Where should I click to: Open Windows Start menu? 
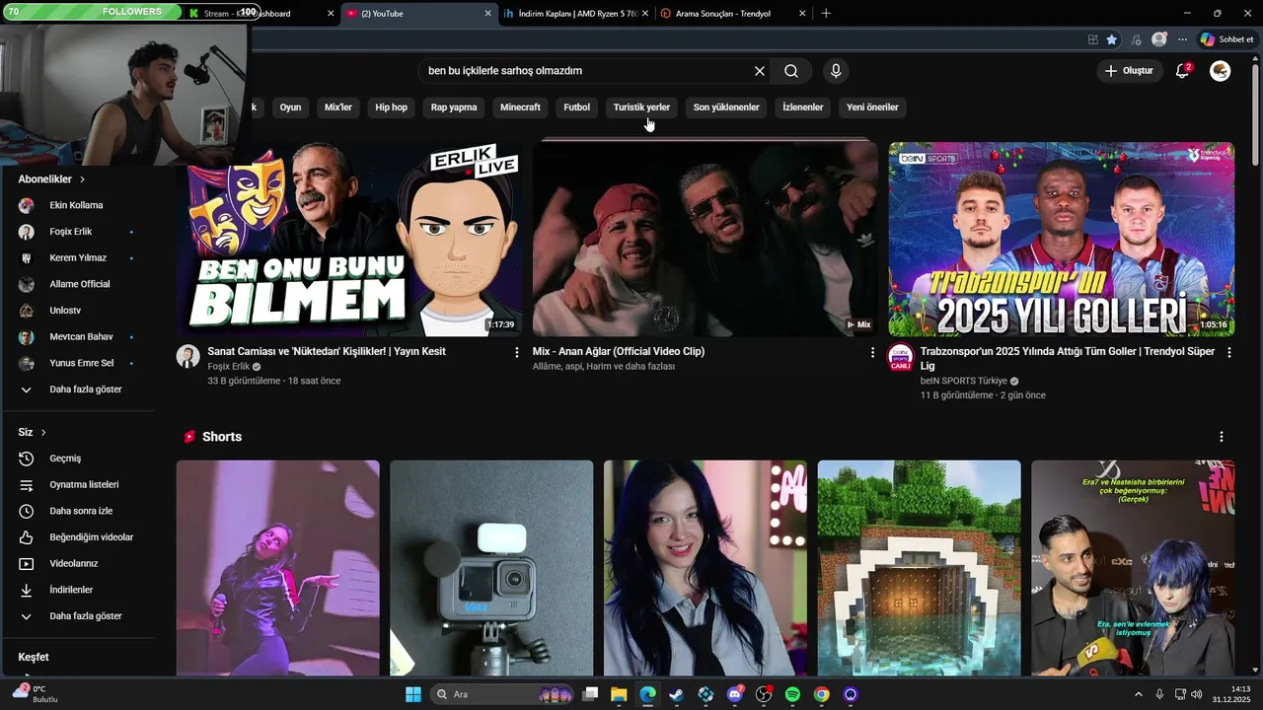pyautogui.click(x=413, y=694)
